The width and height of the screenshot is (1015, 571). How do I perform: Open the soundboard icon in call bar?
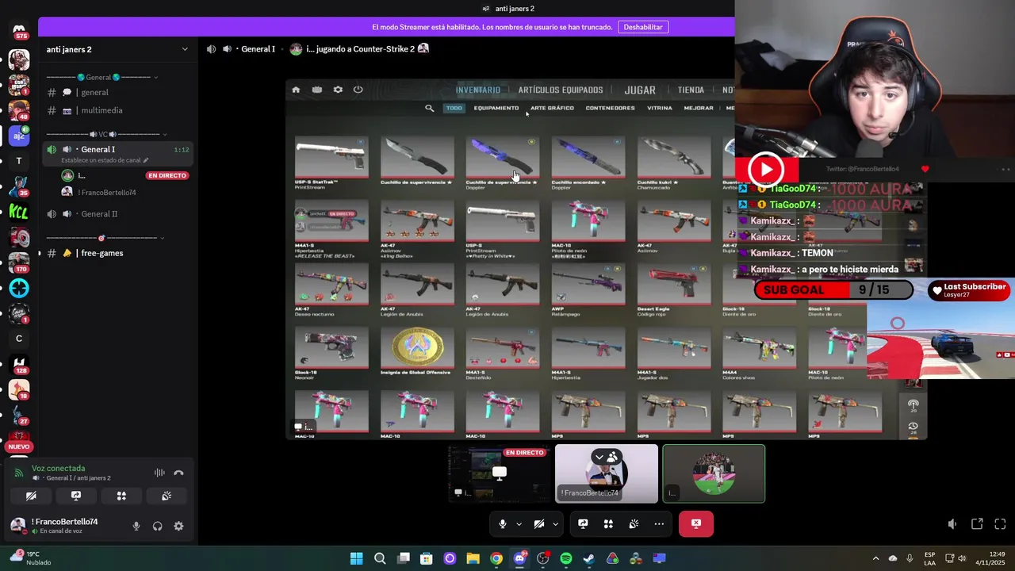coord(634,523)
